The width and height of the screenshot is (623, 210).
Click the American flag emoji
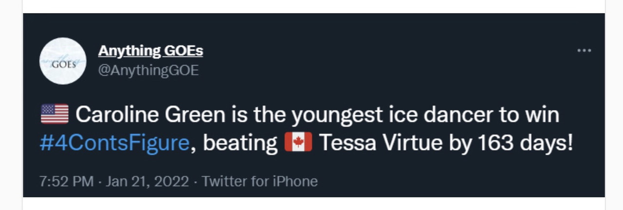pos(55,115)
